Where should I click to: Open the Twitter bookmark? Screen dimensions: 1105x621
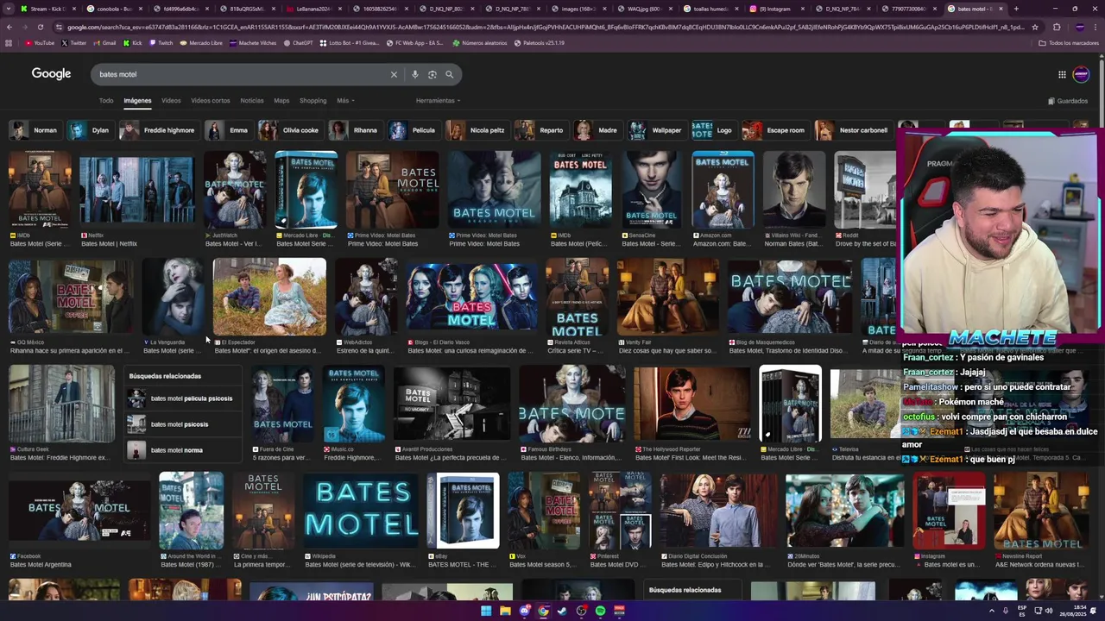(74, 42)
